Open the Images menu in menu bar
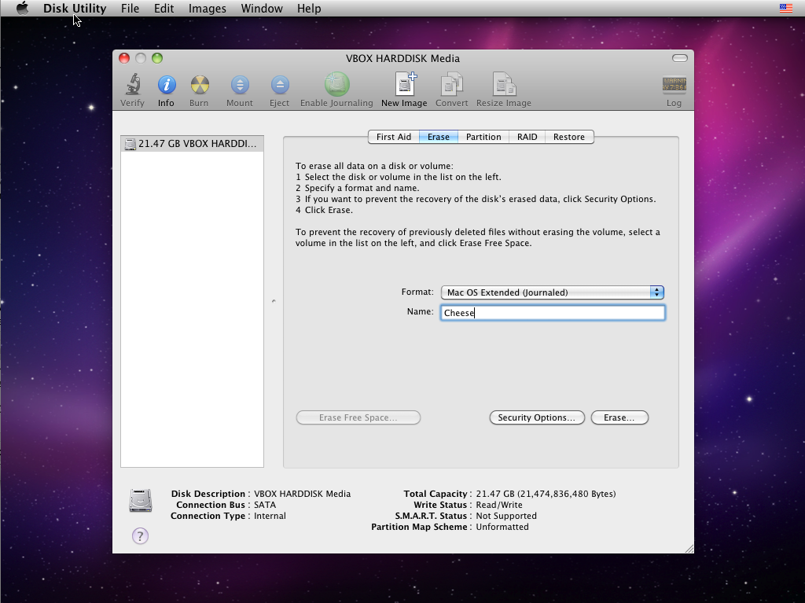The image size is (805, 603). click(x=207, y=9)
